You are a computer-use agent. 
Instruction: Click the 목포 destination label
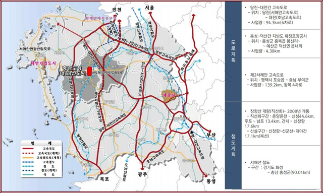coord(104,179)
